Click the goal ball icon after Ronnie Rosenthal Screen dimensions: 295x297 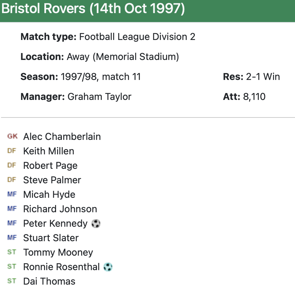(108, 267)
